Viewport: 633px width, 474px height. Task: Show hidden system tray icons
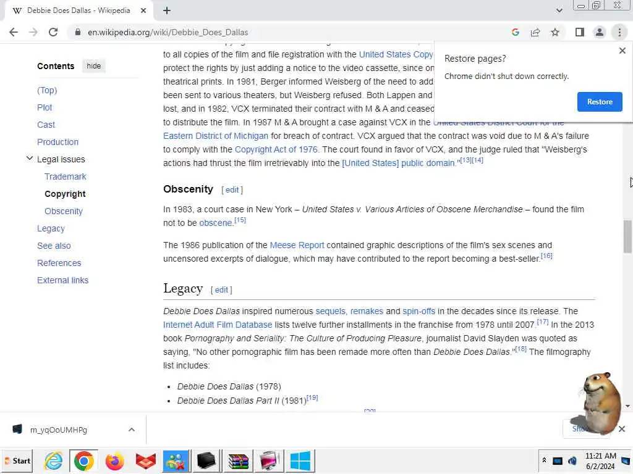(x=544, y=460)
